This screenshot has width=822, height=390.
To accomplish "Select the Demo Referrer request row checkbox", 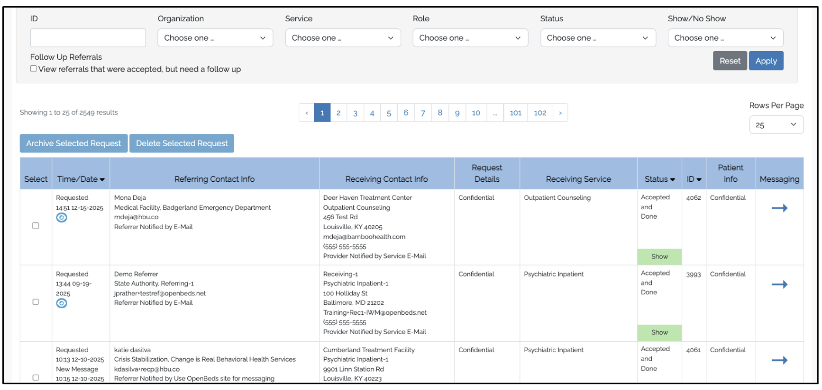I will [36, 302].
